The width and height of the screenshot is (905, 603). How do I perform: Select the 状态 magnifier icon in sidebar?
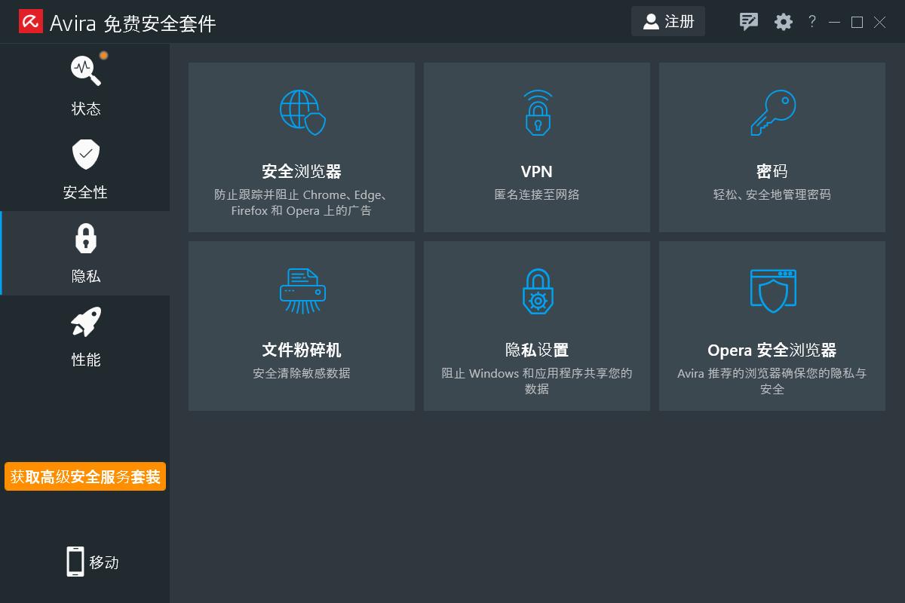coord(85,69)
